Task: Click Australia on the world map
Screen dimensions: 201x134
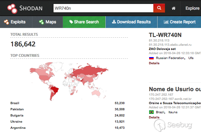Action: click(x=96, y=93)
